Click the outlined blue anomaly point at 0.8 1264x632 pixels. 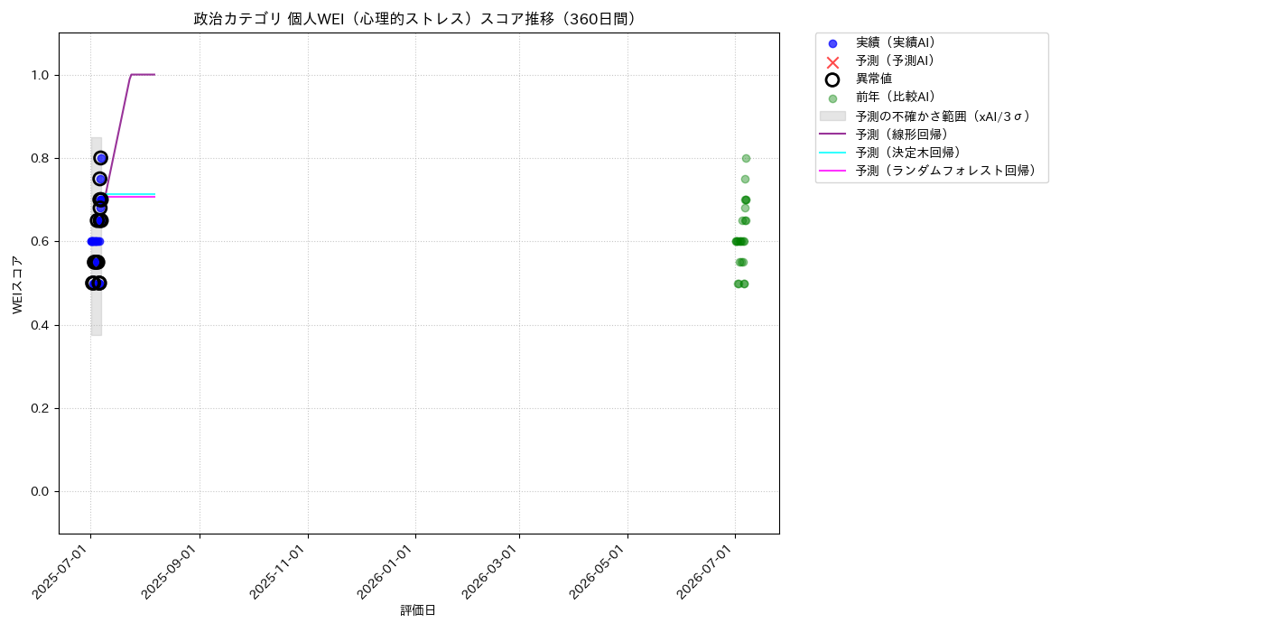click(x=101, y=158)
